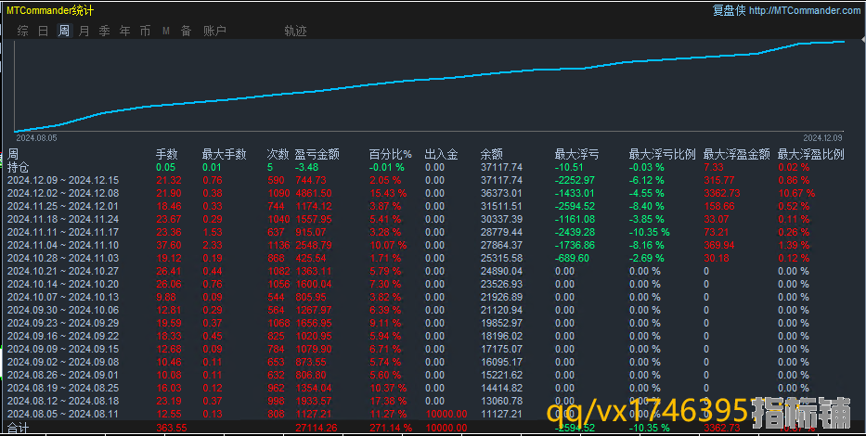
Task: Open the 币 currency tab
Action: (145, 31)
